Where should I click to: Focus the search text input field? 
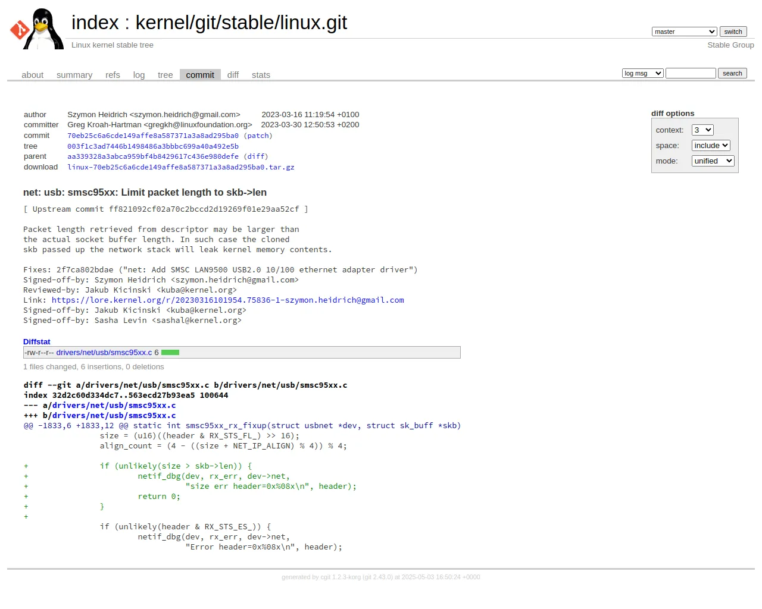(x=691, y=73)
